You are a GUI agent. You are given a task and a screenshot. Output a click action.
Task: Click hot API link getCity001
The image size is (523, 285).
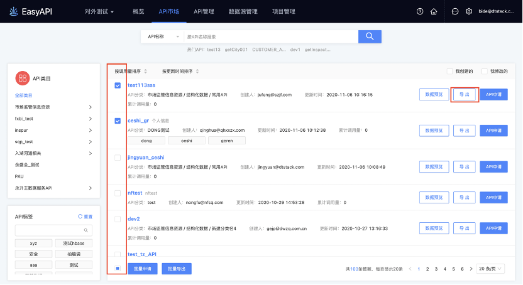pos(236,50)
